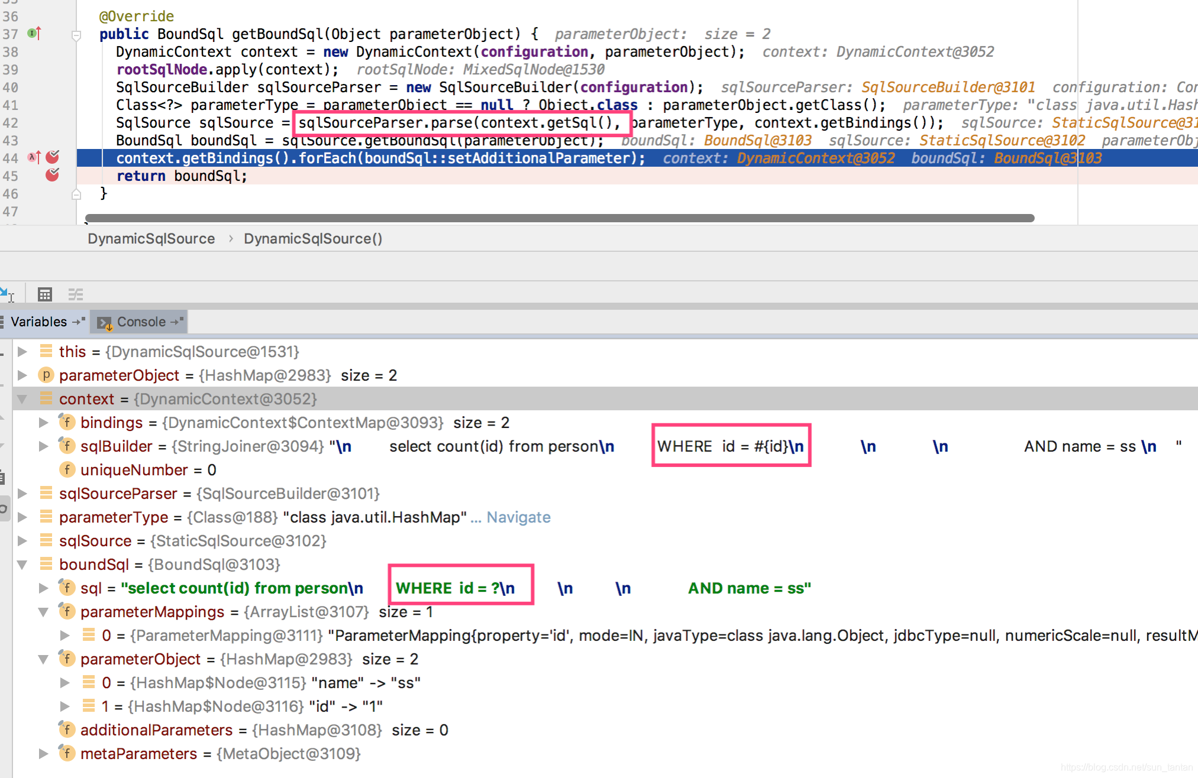Click the override gutter icon on line 37

(34, 34)
